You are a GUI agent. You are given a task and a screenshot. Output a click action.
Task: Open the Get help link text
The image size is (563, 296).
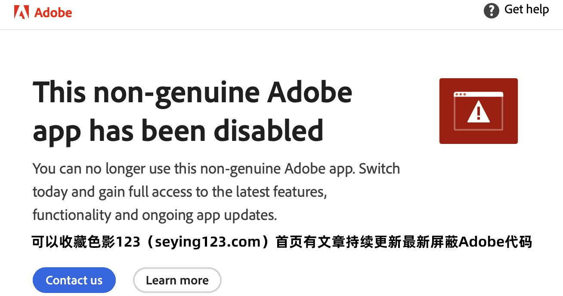526,9
